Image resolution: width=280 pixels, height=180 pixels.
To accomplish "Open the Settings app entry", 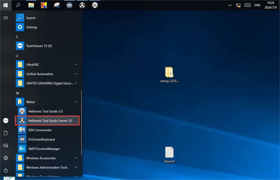I will (x=47, y=27).
